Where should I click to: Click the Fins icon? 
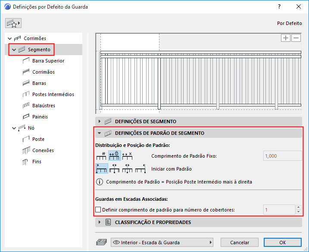coord(25,162)
